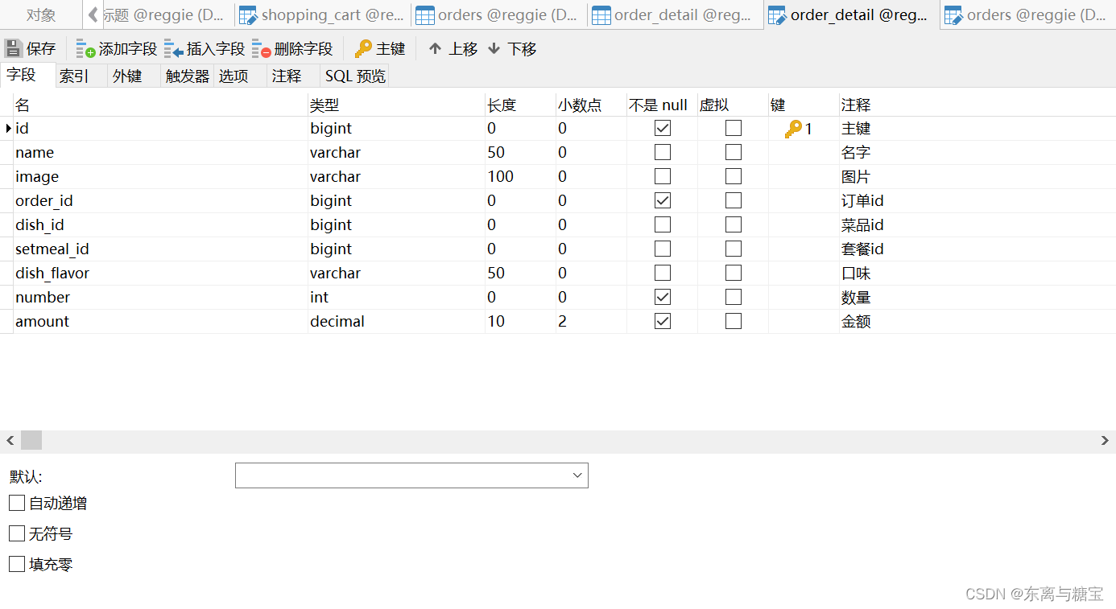Click the horizontal scrollbar thumb

point(31,440)
